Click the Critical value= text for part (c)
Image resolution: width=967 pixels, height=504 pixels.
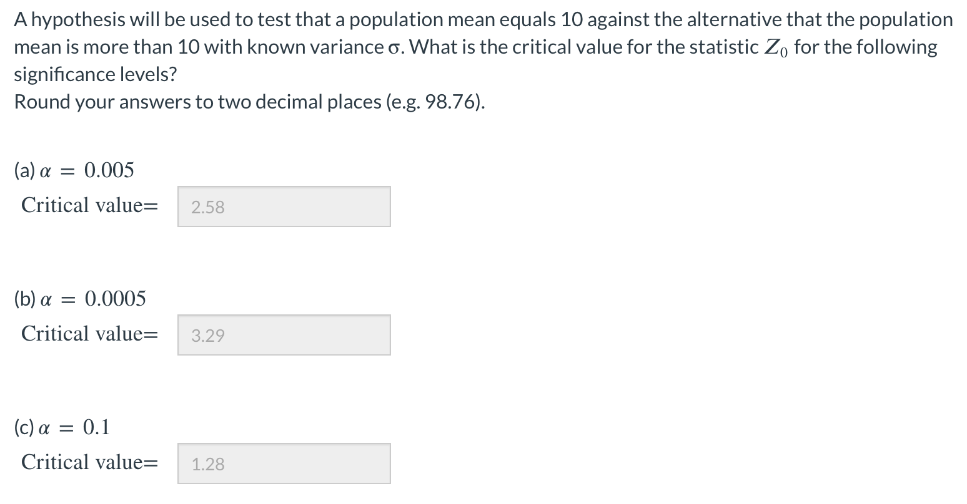click(x=89, y=462)
